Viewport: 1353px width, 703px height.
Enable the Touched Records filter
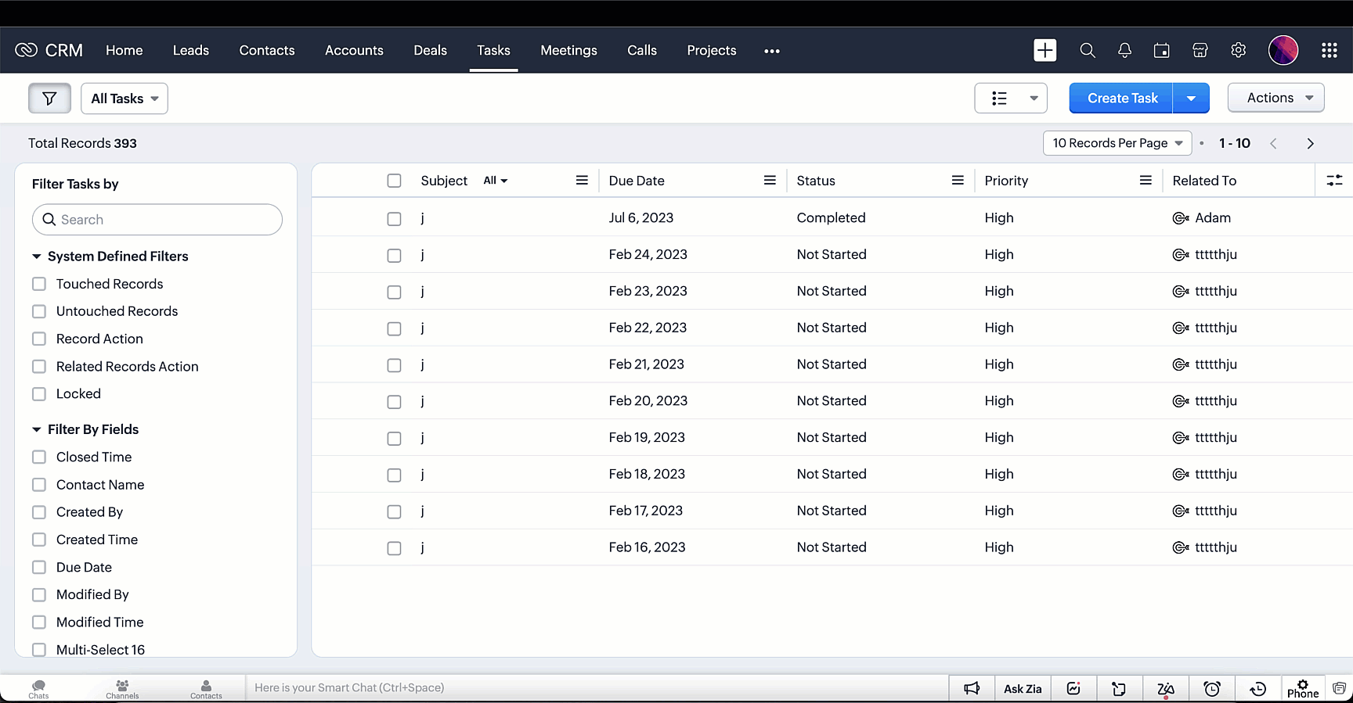39,284
